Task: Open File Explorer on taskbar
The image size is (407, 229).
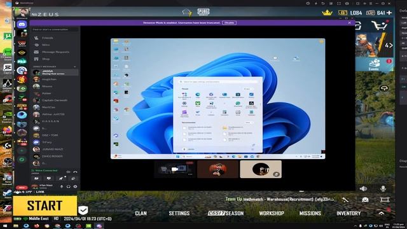Action: (x=16, y=226)
